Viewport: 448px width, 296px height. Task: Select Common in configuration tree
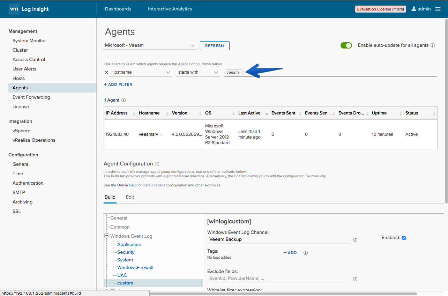(120, 227)
